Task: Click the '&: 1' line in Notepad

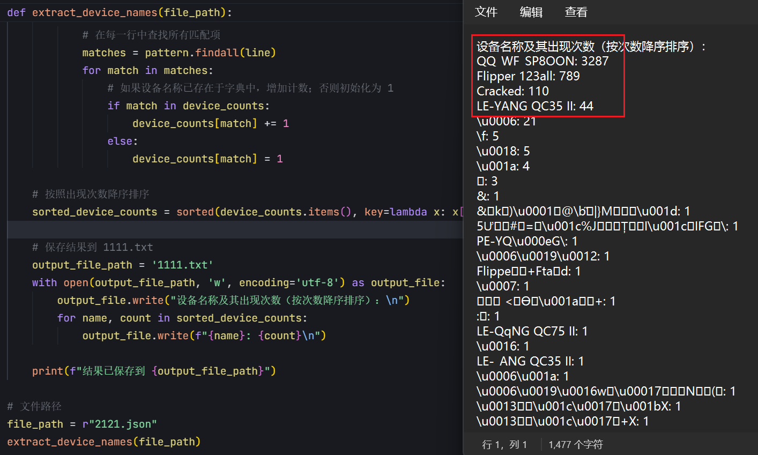Action: coord(488,196)
